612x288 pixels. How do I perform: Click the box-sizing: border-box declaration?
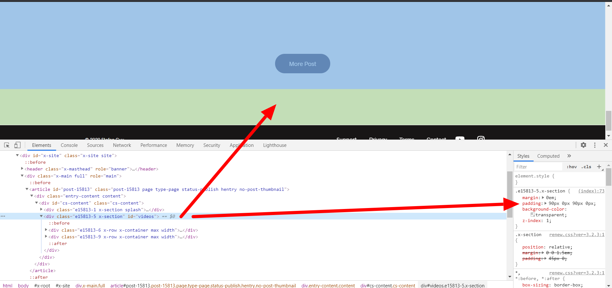[x=553, y=285]
